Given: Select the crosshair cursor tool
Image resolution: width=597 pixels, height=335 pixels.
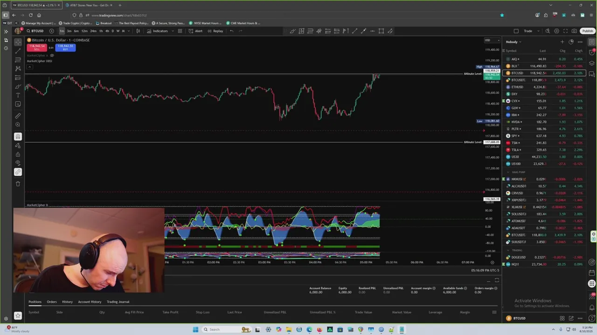Looking at the screenshot, I should (18, 42).
